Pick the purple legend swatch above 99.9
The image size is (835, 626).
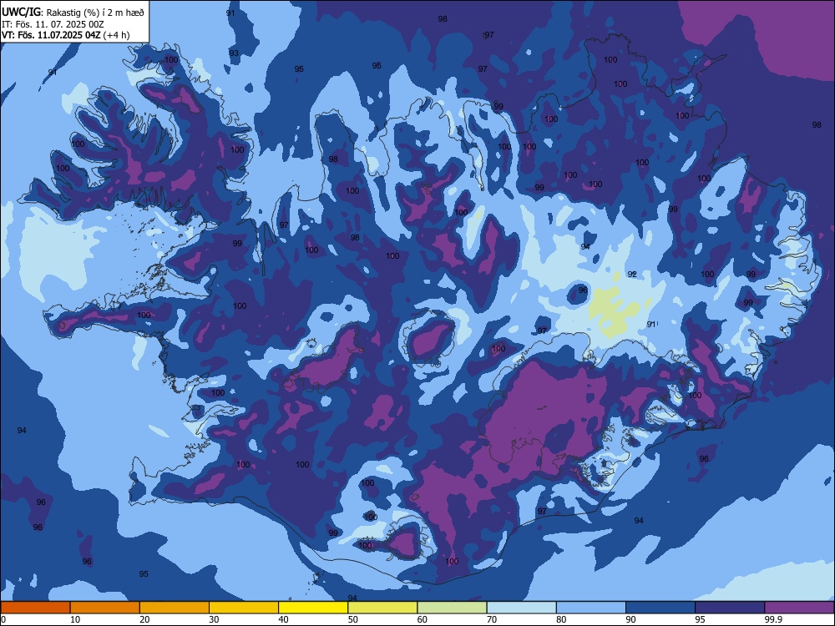799,608
